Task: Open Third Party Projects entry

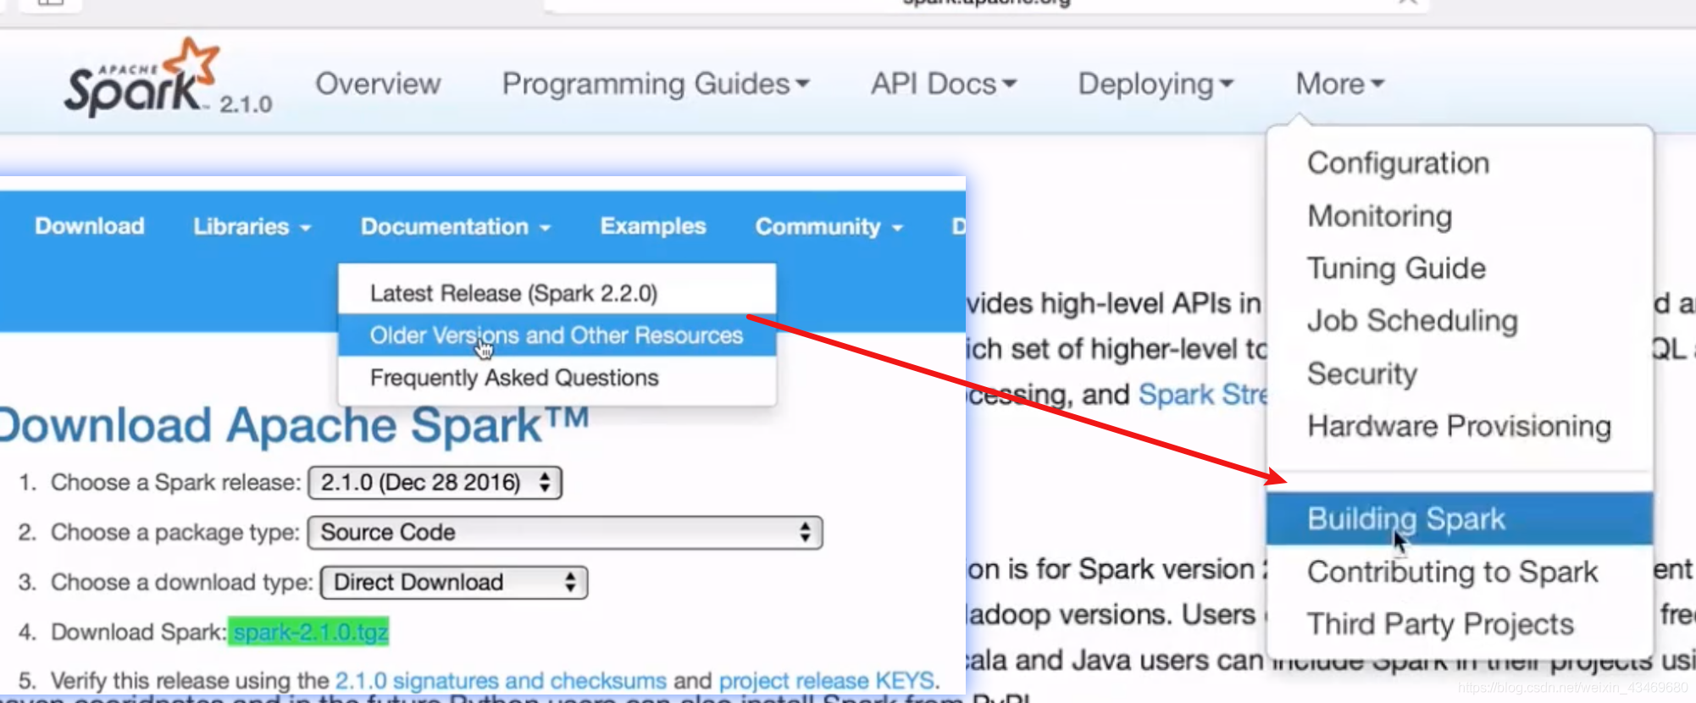Action: coord(1440,624)
